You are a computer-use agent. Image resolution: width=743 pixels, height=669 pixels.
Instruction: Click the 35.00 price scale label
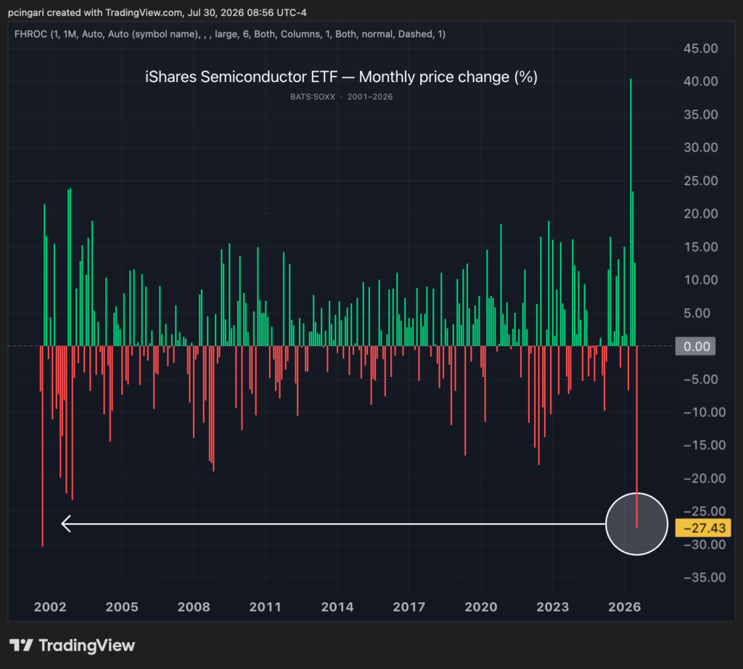coord(701,115)
